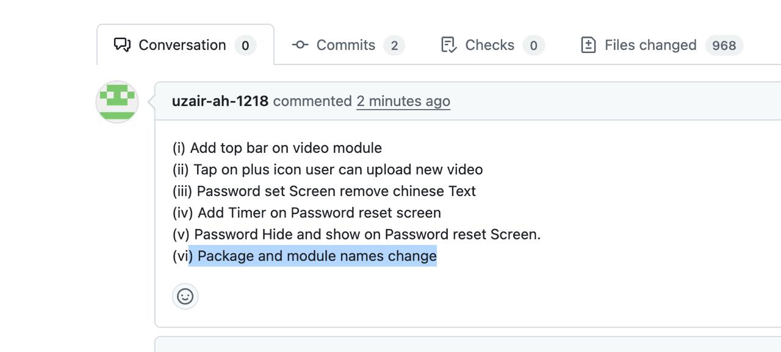Click the uzair-ah-1218 green avatar
The width and height of the screenshot is (781, 352).
point(117,102)
